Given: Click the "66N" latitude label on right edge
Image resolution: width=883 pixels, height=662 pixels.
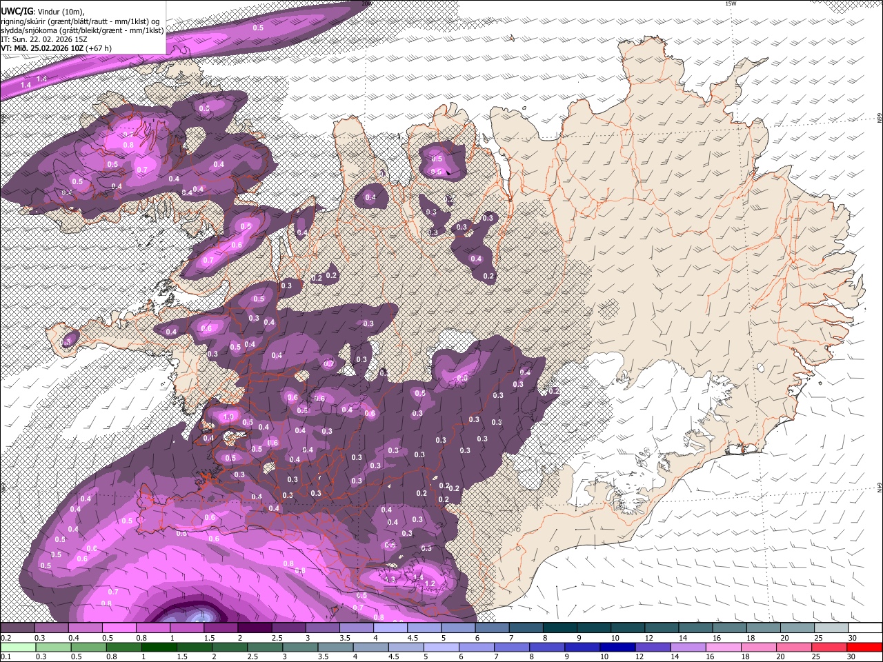Looking at the screenshot, I should (x=880, y=119).
